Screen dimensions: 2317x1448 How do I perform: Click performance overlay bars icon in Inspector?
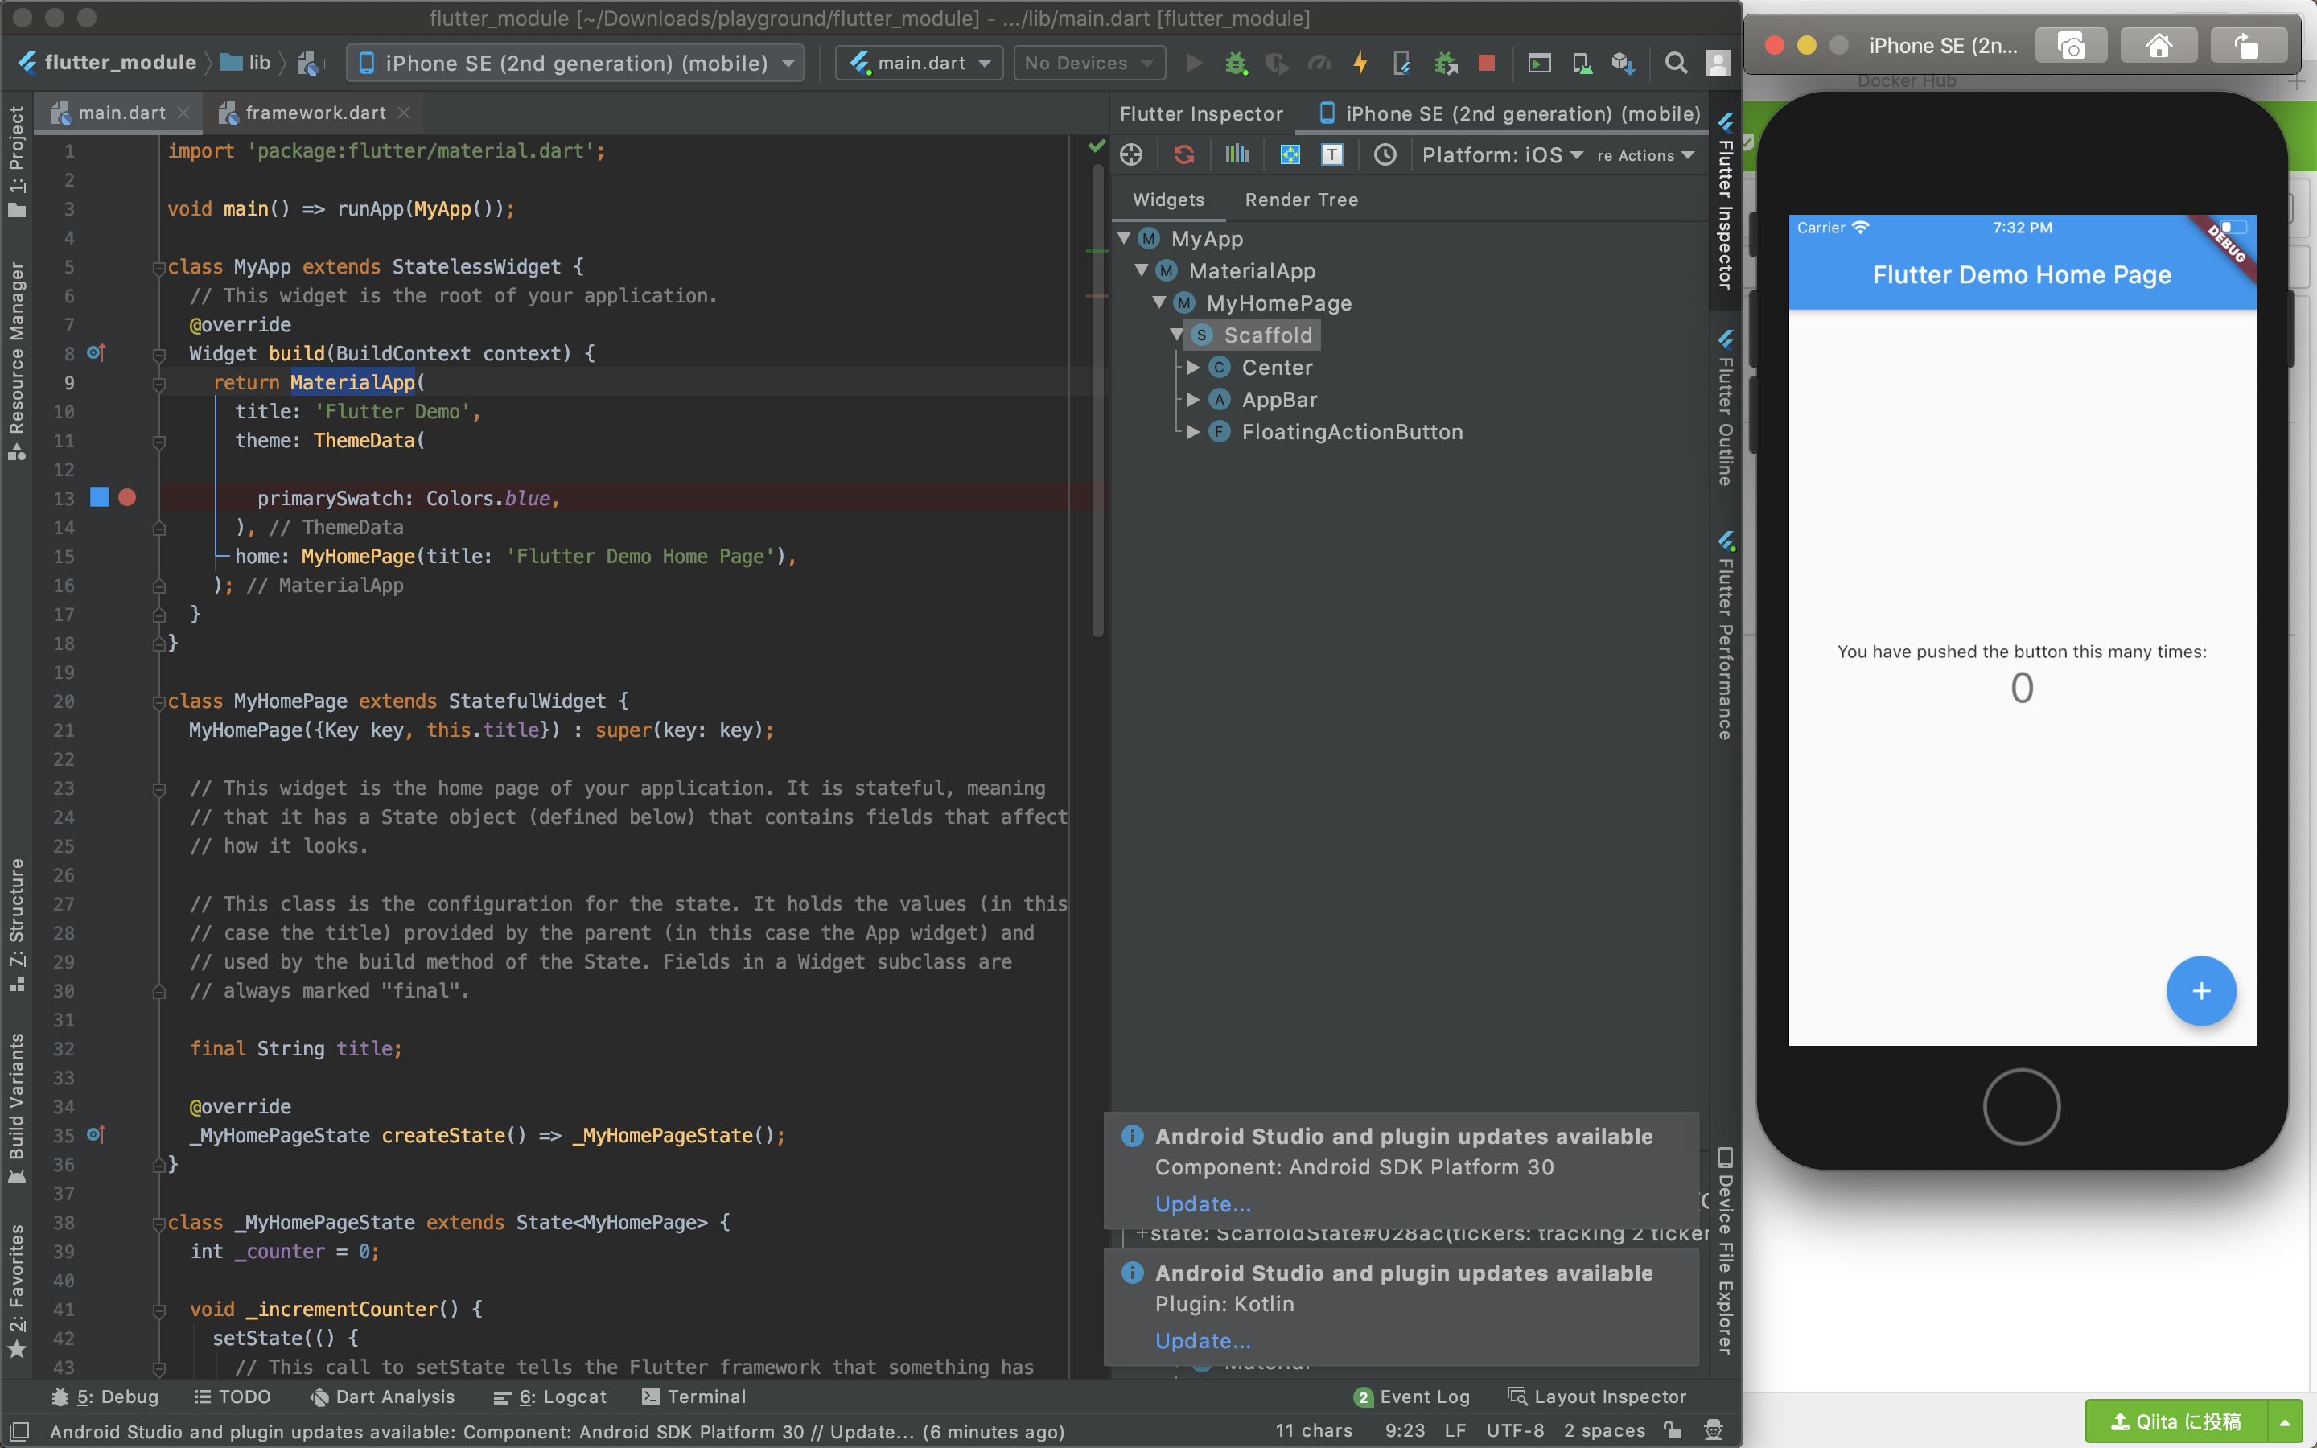coord(1237,154)
